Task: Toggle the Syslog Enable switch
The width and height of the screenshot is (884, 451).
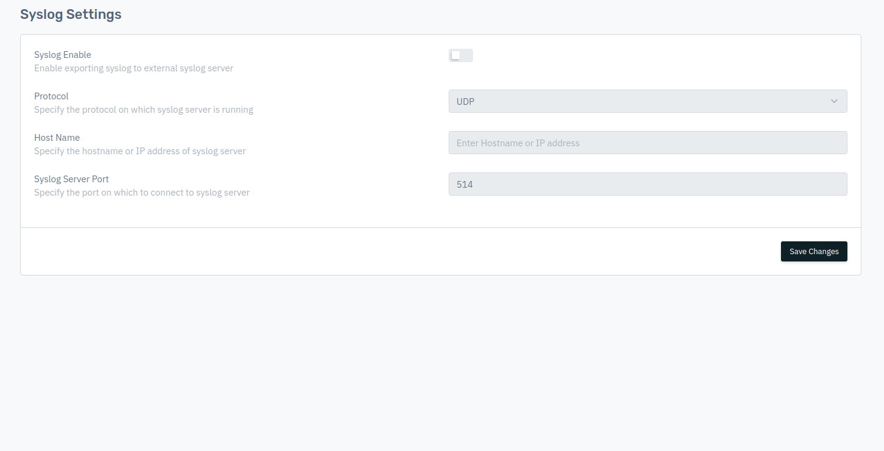Action: (461, 55)
